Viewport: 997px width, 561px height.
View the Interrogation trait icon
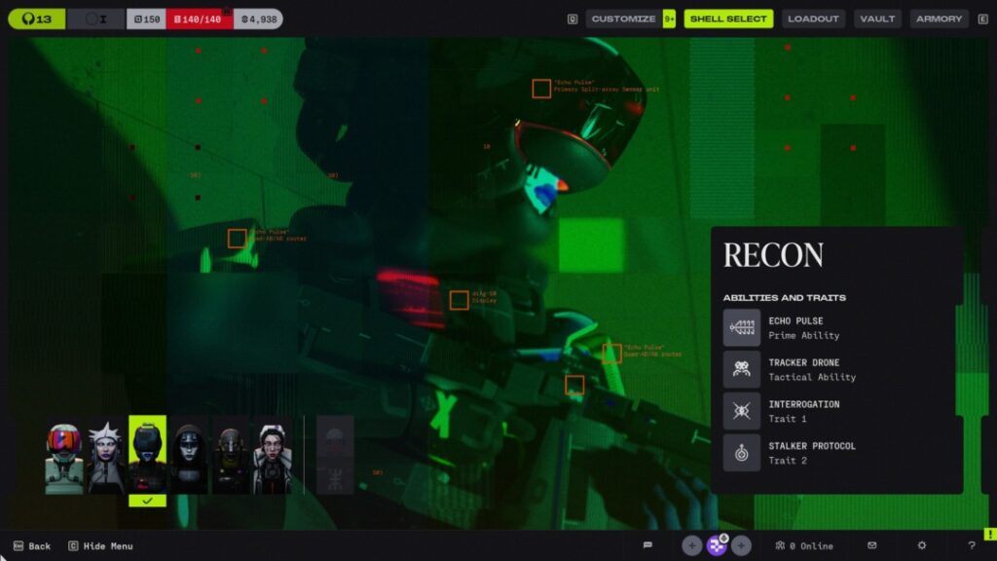(741, 411)
